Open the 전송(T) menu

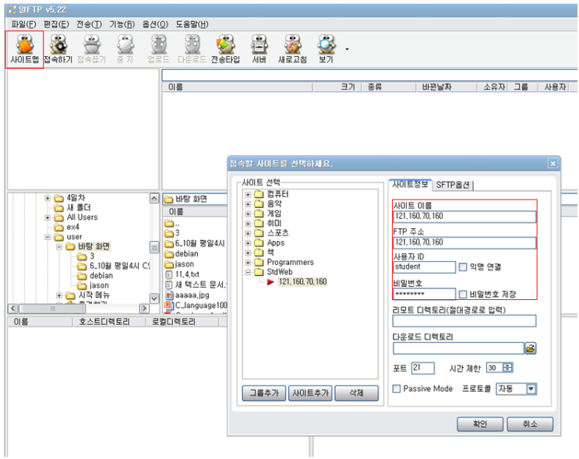(89, 24)
